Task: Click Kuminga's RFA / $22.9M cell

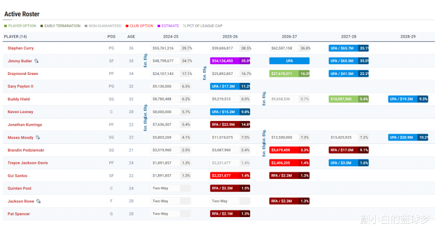Action: point(230,125)
